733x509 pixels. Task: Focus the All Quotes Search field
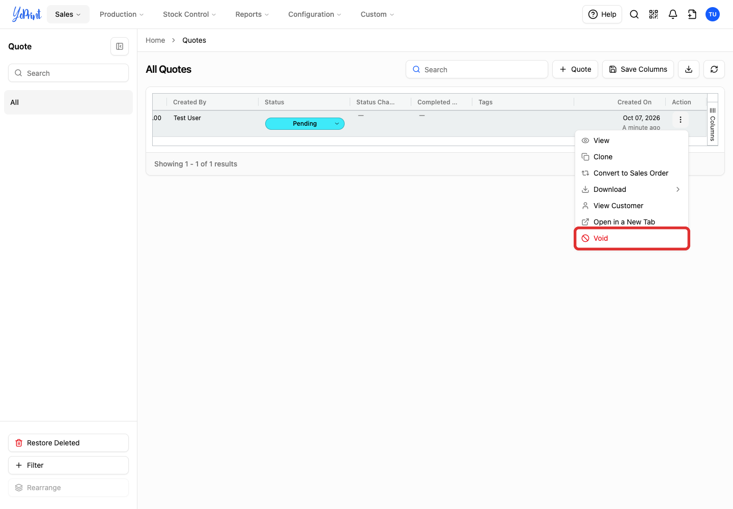477,69
